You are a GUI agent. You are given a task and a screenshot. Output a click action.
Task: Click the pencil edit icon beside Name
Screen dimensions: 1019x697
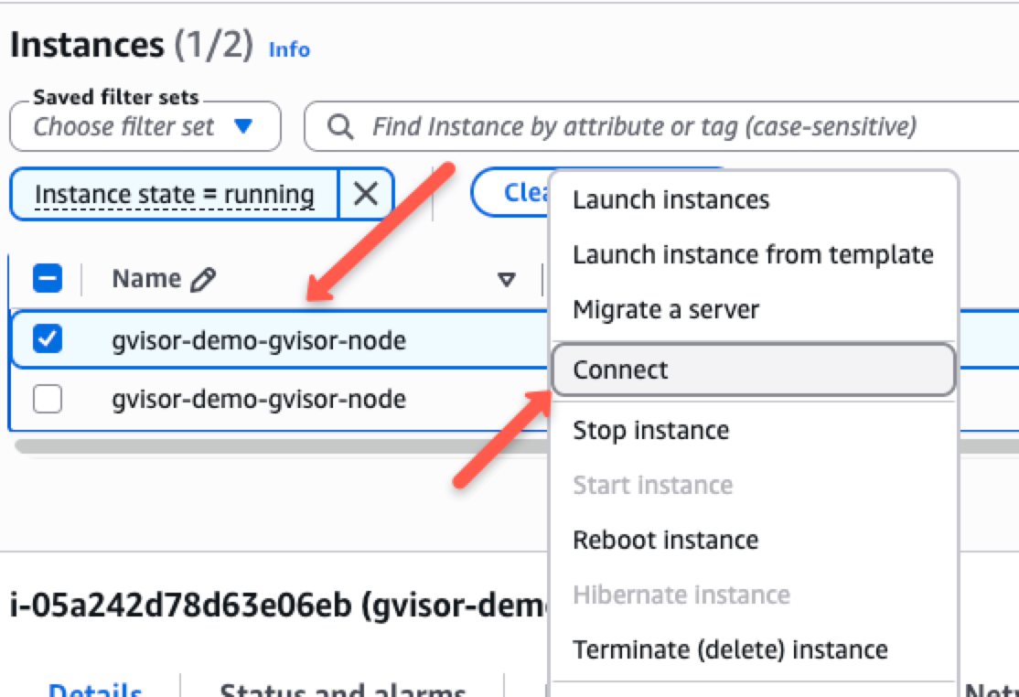[203, 279]
